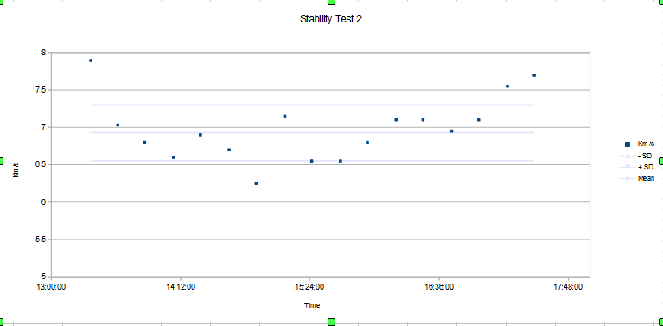Image resolution: width=663 pixels, height=326 pixels.
Task: Select the lowest data point near 6.25
Action: coord(256,183)
